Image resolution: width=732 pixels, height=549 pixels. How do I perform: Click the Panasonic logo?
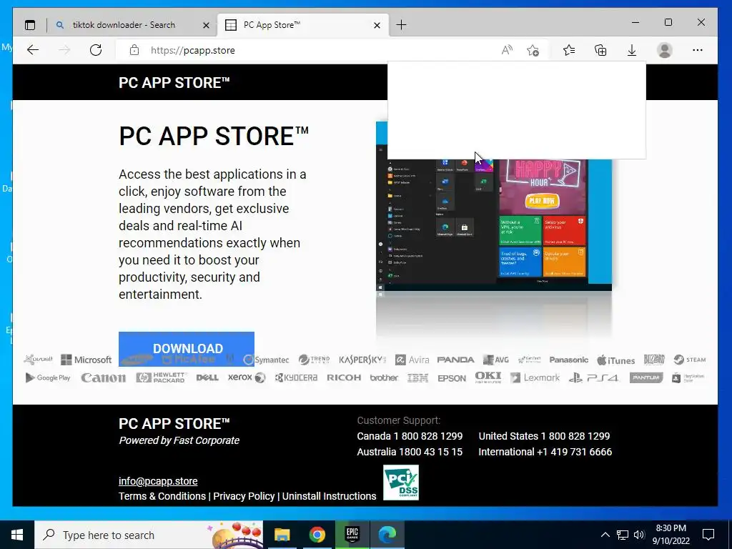(x=568, y=360)
